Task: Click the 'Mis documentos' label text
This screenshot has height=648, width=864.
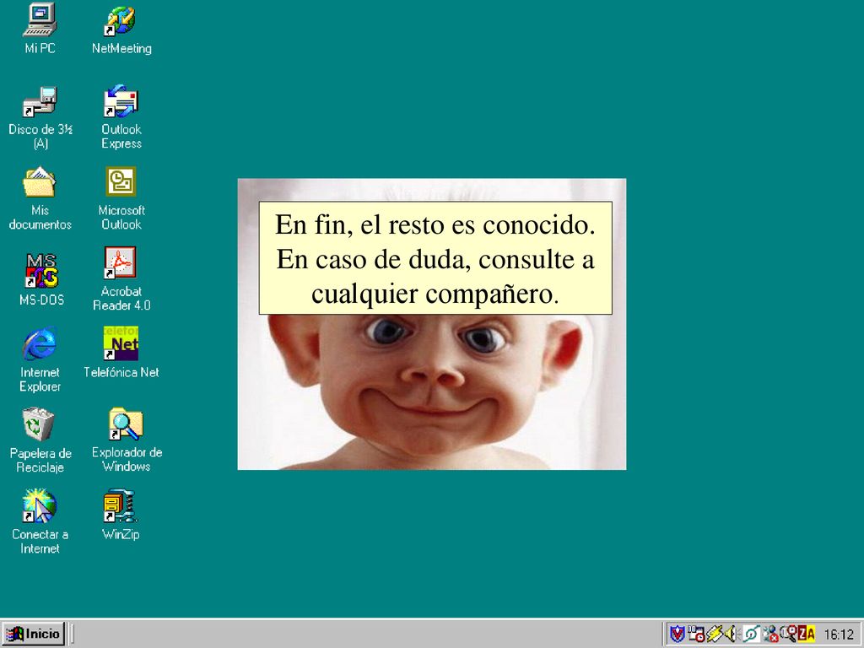Action: [x=40, y=218]
